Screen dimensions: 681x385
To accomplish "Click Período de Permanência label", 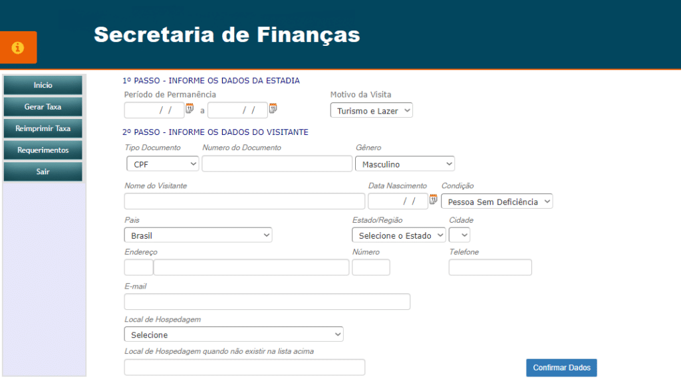I will 170,94.
